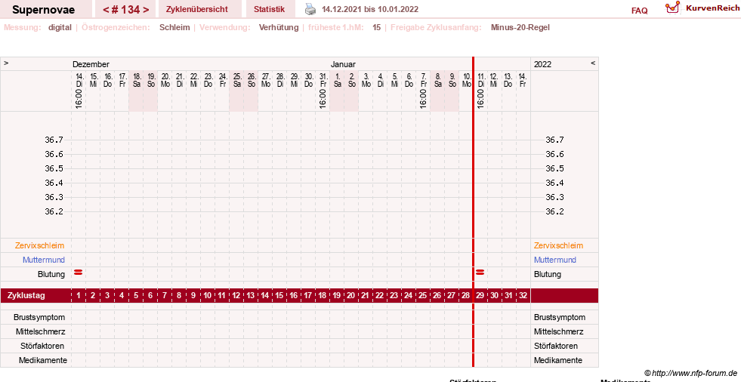Viewport: 741px width, 382px height.
Task: Select cycle day 1 in Zyklustag row
Action: [79, 296]
